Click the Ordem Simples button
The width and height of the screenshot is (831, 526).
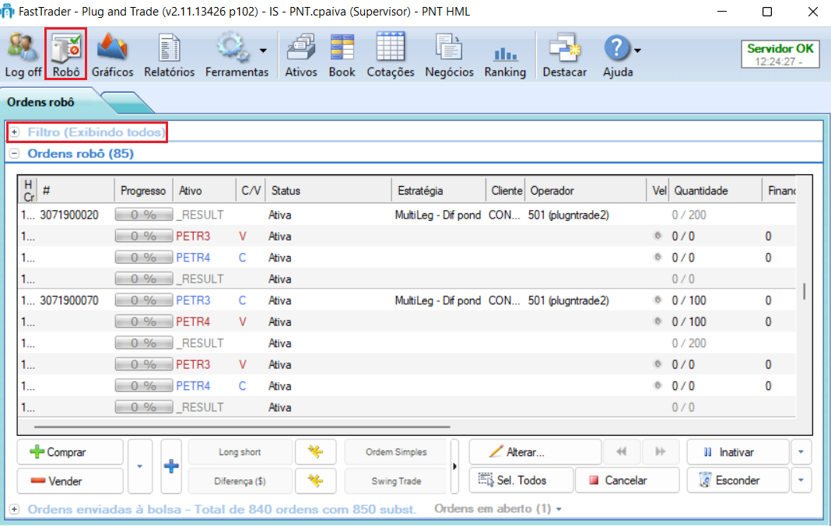coord(396,452)
